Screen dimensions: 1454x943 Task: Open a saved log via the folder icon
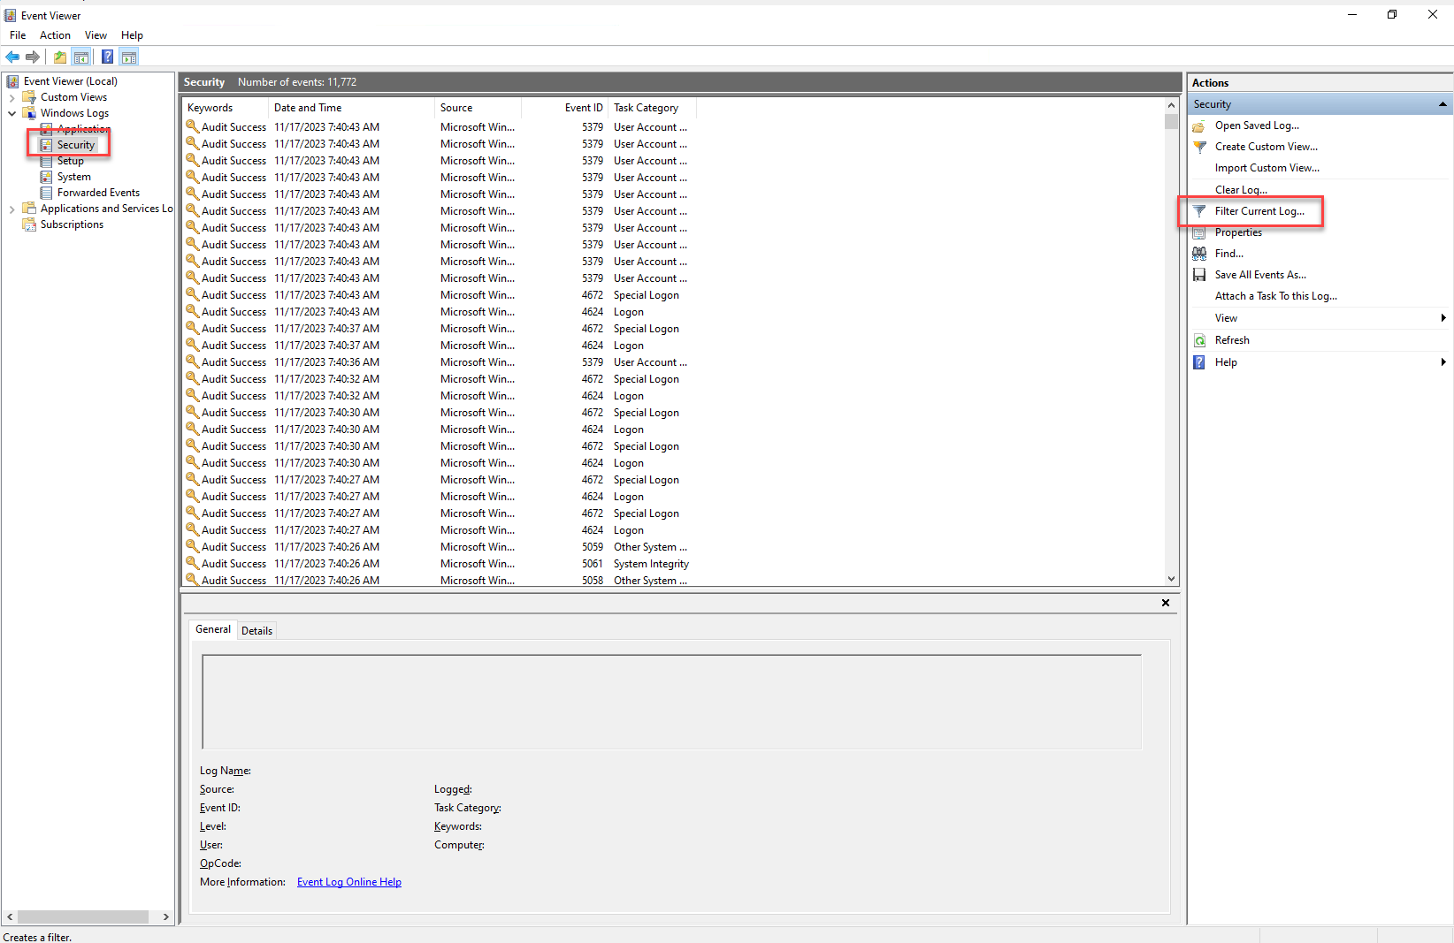point(1199,125)
